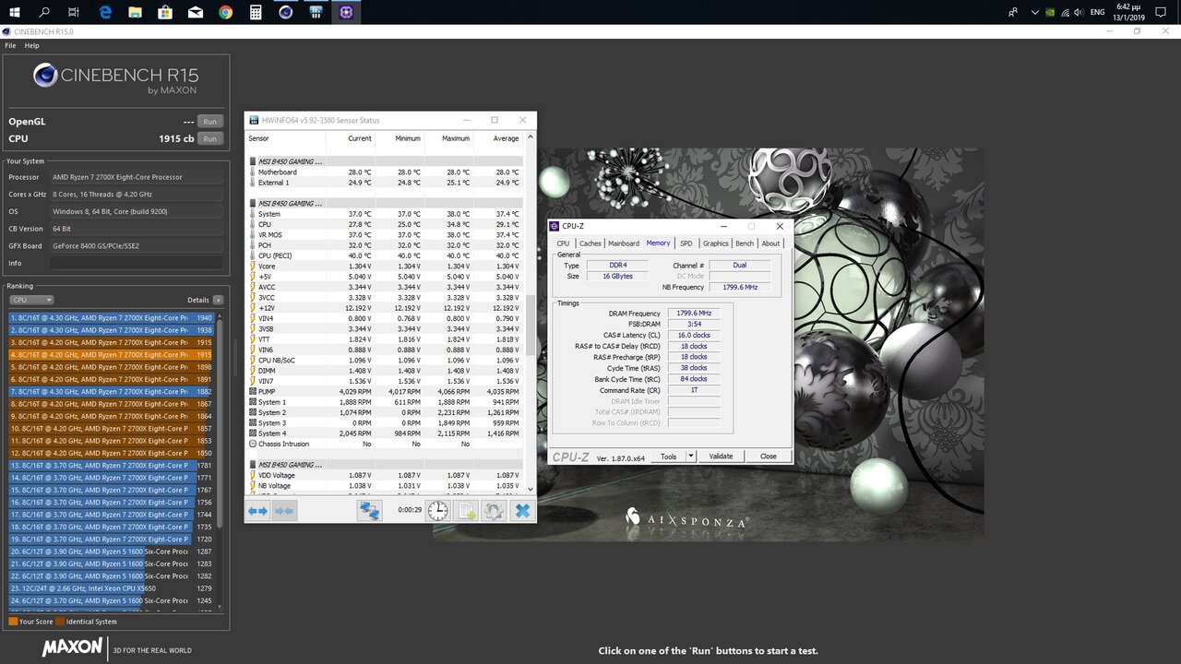Open File Explorer from taskbar

pyautogui.click(x=136, y=12)
